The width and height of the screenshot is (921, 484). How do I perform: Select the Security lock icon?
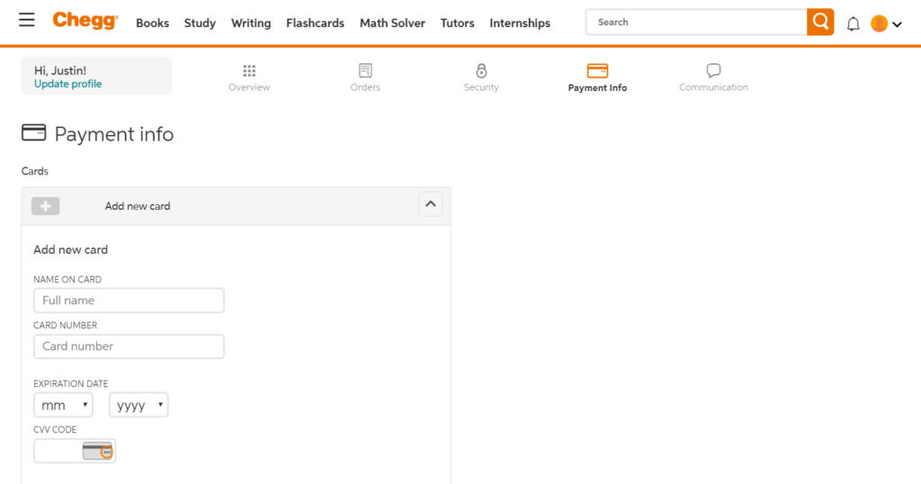click(481, 71)
